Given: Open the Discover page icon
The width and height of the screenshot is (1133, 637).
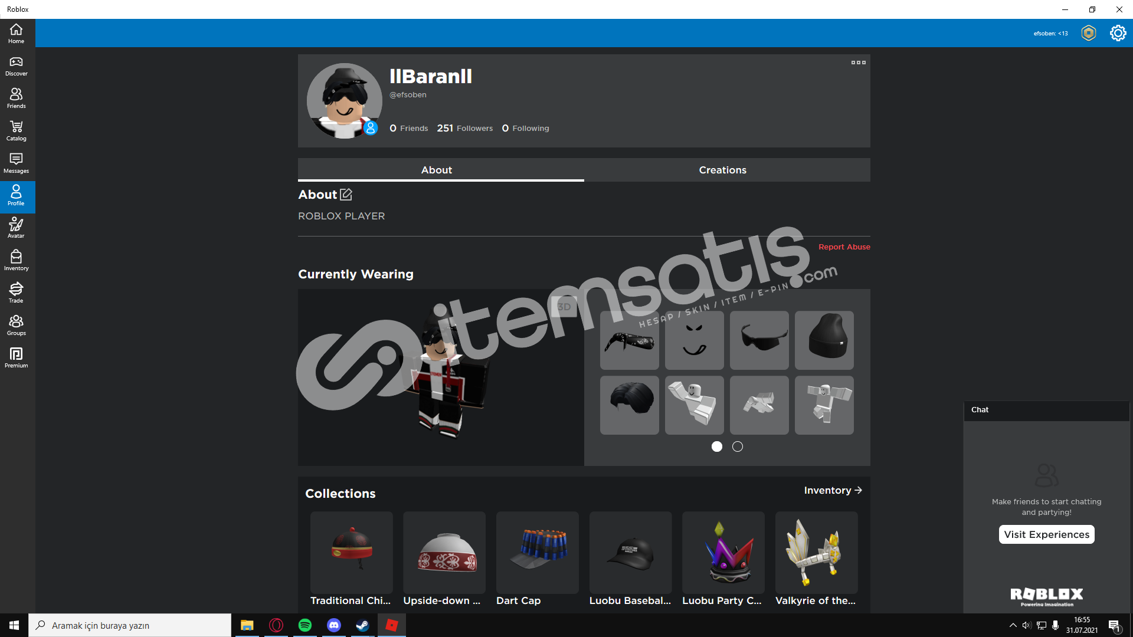Looking at the screenshot, I should (x=17, y=66).
